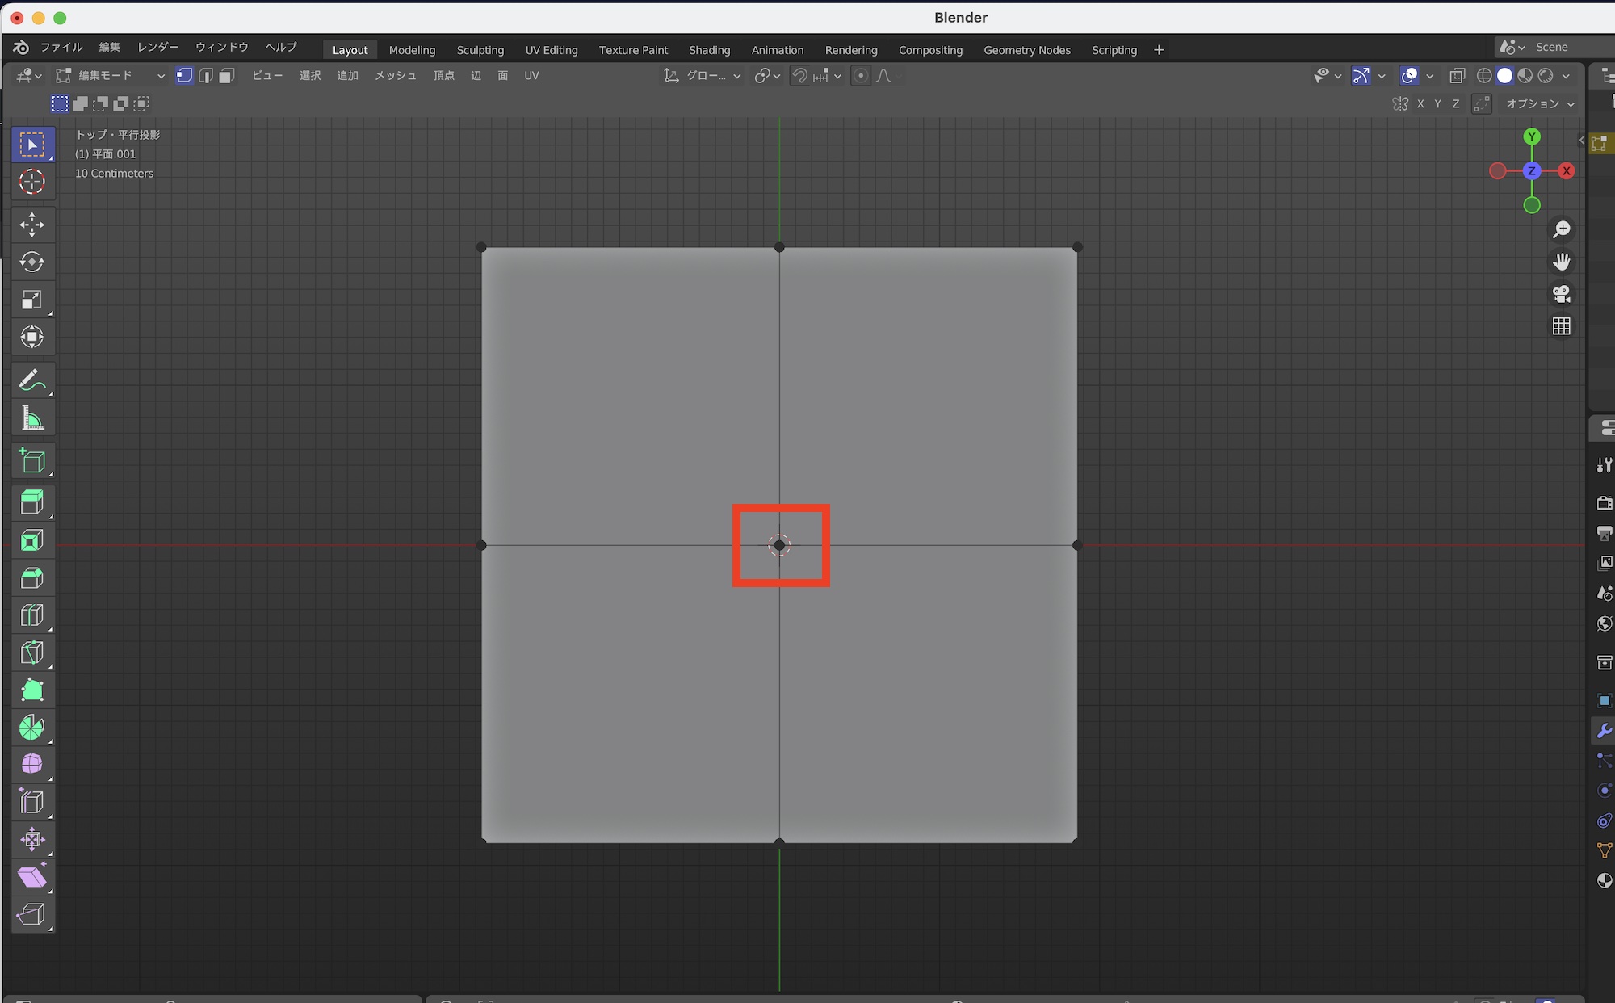Screen dimensions: 1615x1003
Task: Toggle proportional editing button
Action: 861,76
